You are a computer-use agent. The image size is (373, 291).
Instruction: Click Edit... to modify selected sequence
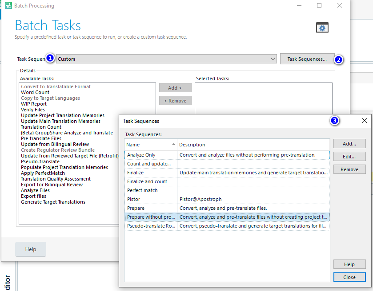349,156
